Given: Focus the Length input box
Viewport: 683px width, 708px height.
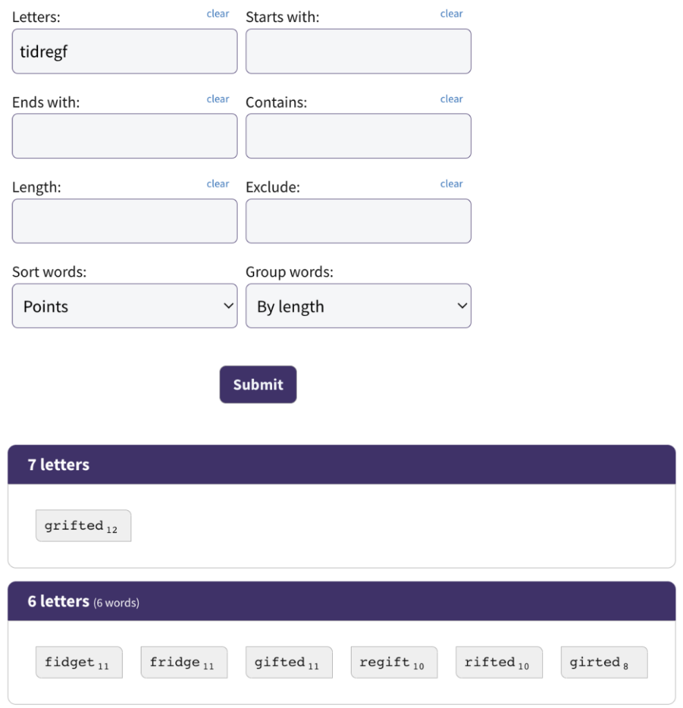Looking at the screenshot, I should (124, 221).
